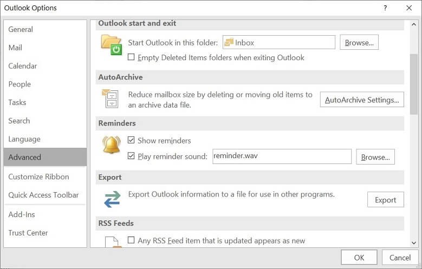The width and height of the screenshot is (422, 269).
Task: Open the General options category
Action: coord(45,29)
